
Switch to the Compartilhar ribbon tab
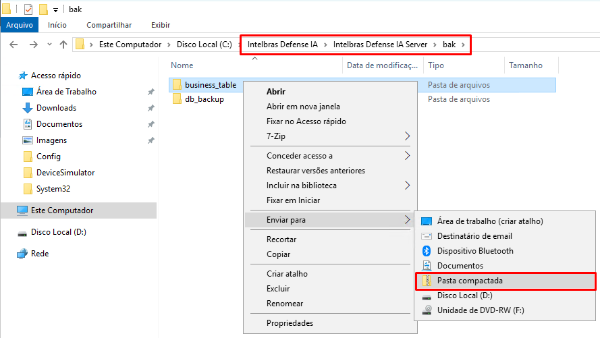point(109,25)
